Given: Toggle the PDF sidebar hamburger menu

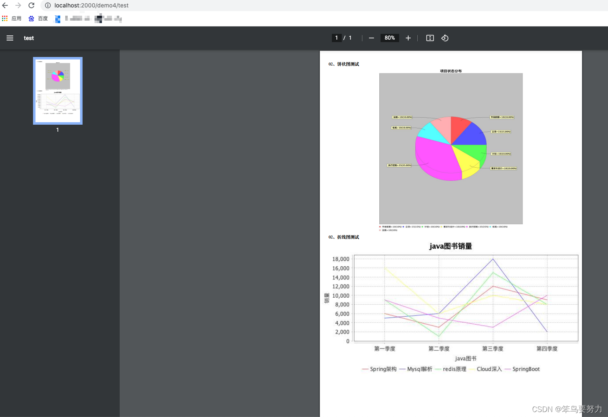Looking at the screenshot, I should point(10,38).
